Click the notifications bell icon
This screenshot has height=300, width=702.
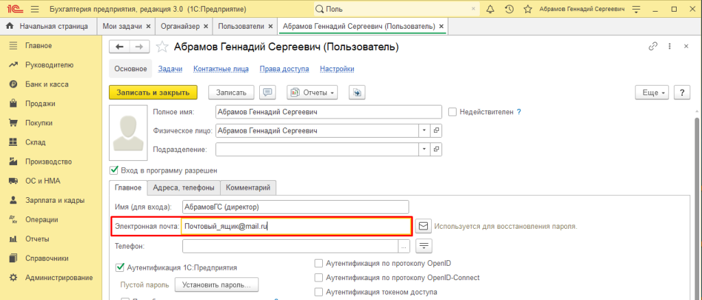click(490, 9)
